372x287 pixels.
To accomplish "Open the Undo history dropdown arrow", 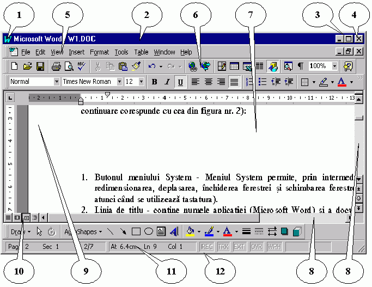I will pyautogui.click(x=161, y=66).
